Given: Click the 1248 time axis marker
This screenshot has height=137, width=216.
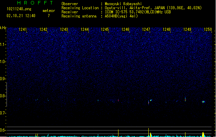Looking at the screenshot, I should (x=167, y=29).
